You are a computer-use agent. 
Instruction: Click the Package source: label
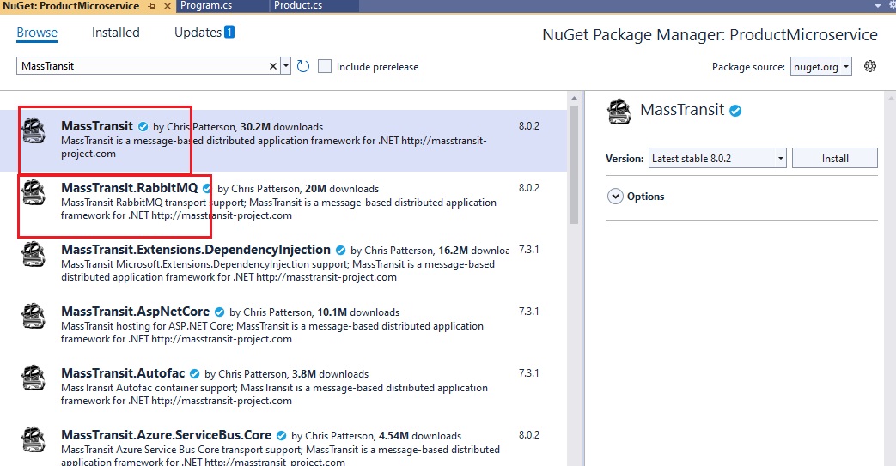click(x=748, y=67)
